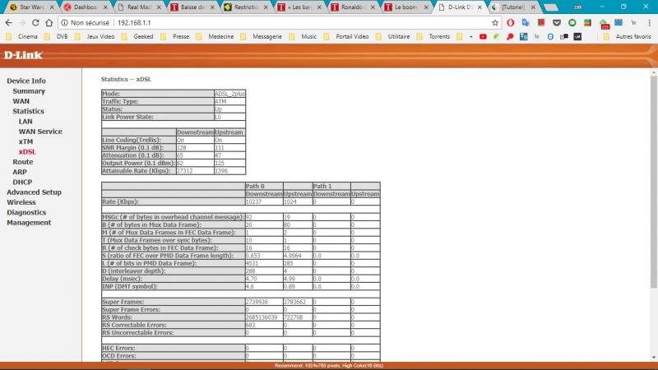Click the Wikipedia W bookmark icon
This screenshot has height=370, width=658.
click(x=537, y=36)
